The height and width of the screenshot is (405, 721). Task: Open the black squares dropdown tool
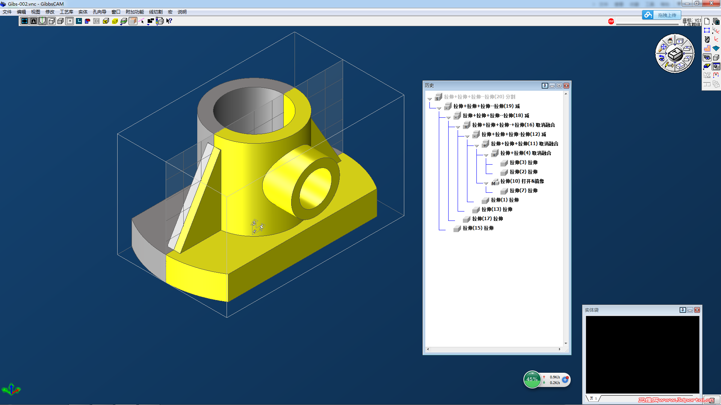pos(151,21)
